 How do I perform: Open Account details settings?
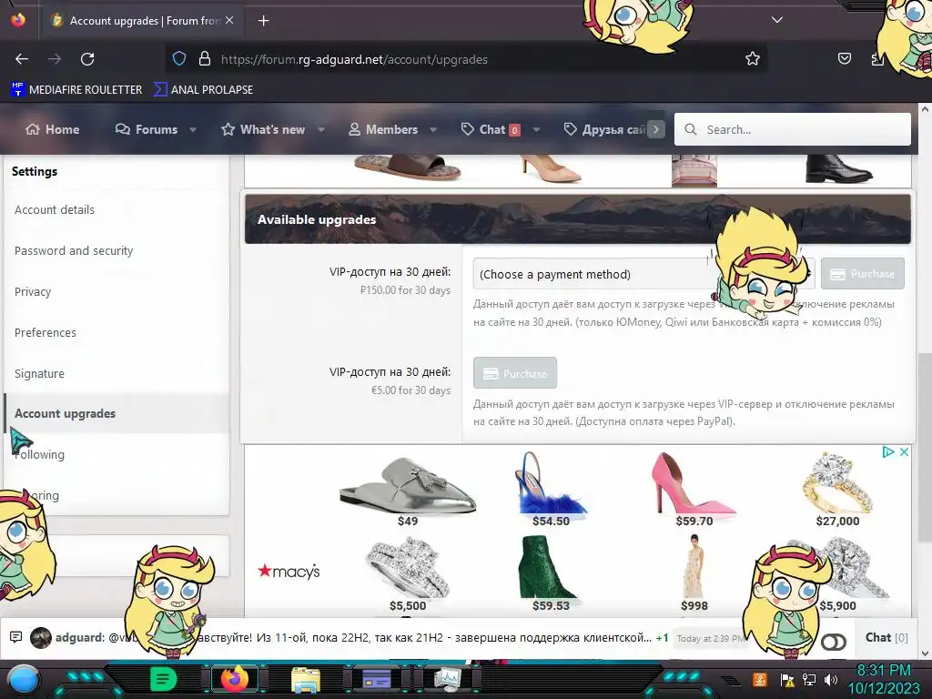55,210
